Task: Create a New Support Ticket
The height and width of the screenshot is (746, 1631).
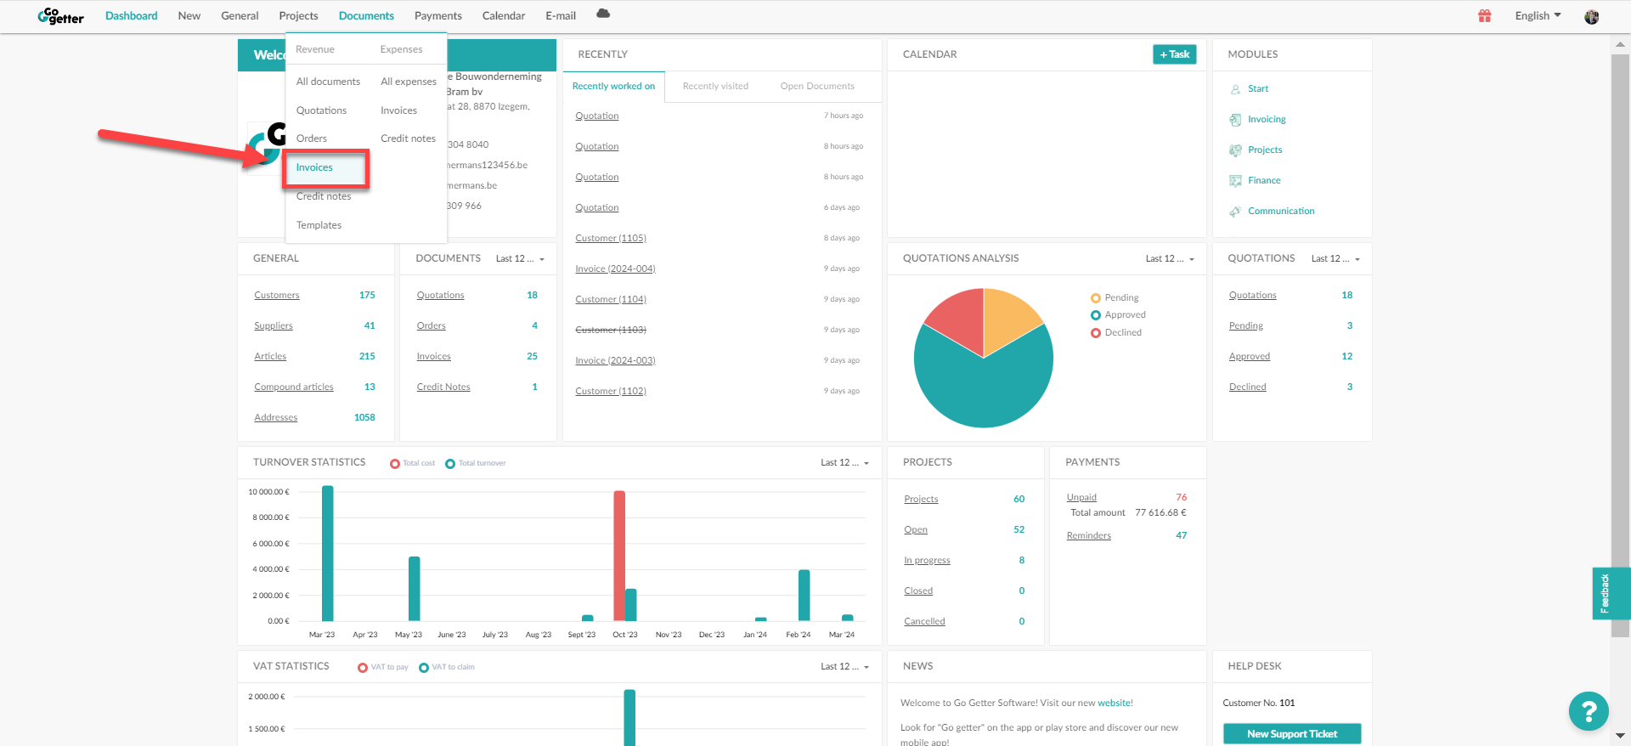Action: tap(1292, 734)
